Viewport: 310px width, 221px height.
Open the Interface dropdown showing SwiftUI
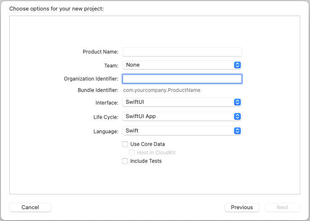point(178,102)
